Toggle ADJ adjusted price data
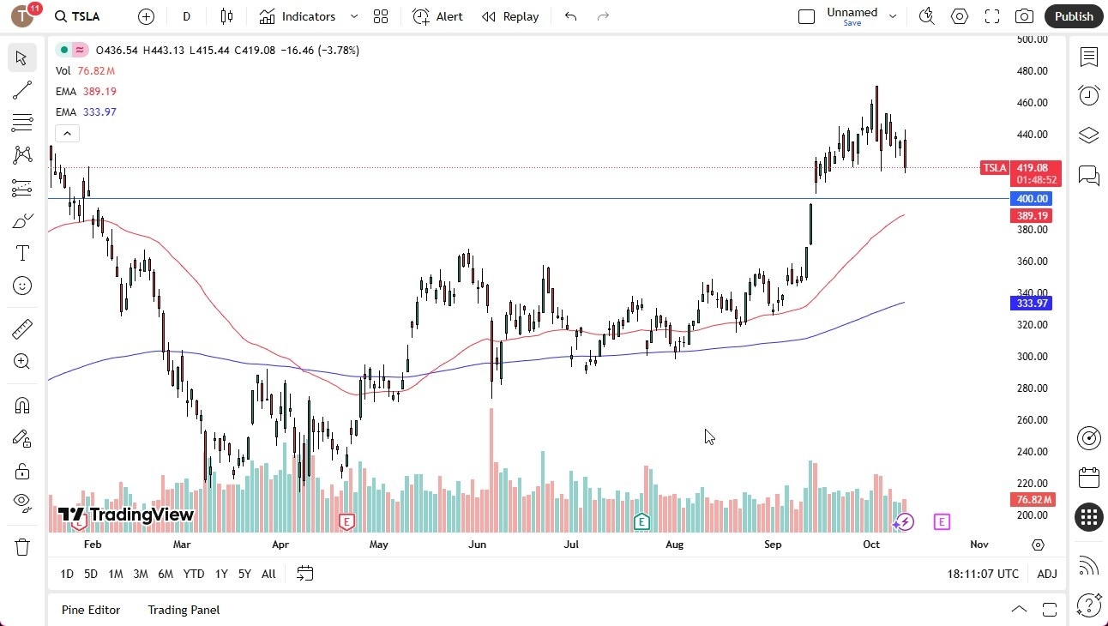 (x=1047, y=574)
